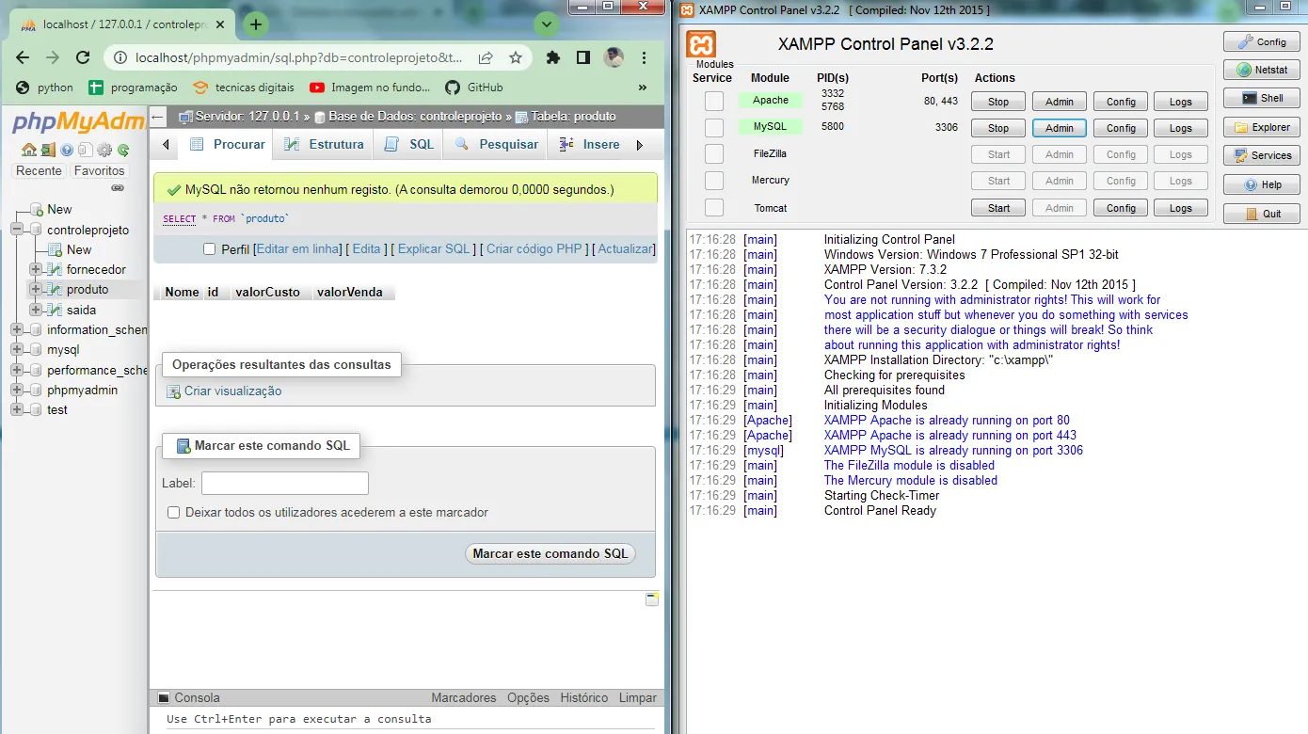Open XAMPP Netstat tool
Image resolution: width=1308 pixels, height=734 pixels.
[x=1262, y=70]
